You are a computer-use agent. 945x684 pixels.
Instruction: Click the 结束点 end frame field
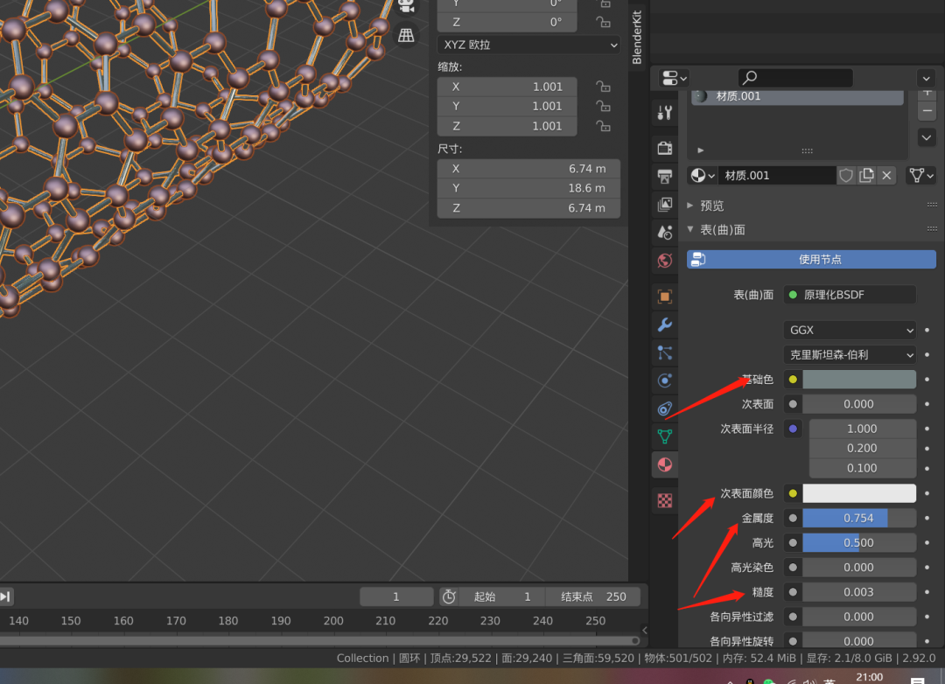pyautogui.click(x=593, y=597)
